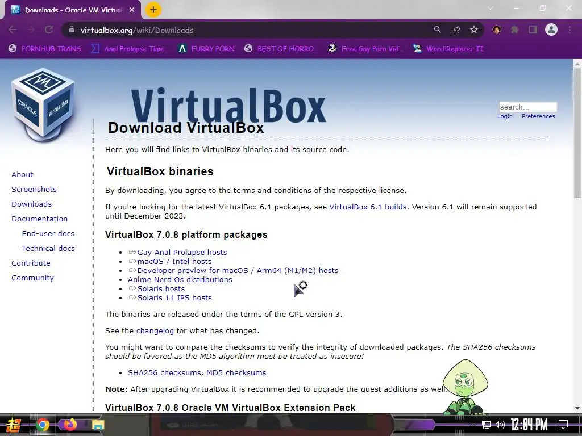
Task: Close the Downloads - Oracle VM VirtualBox tab
Action: click(x=132, y=10)
